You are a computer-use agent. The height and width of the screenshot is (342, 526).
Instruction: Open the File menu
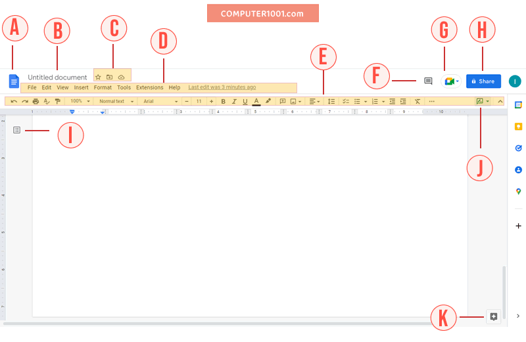coord(32,87)
